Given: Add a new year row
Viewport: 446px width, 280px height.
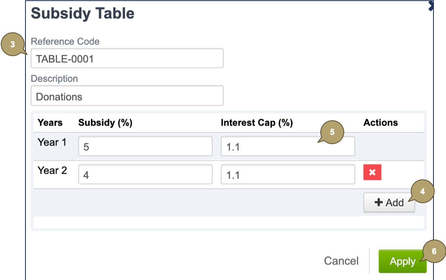Looking at the screenshot, I should [389, 203].
